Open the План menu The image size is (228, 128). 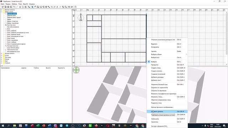20,4
